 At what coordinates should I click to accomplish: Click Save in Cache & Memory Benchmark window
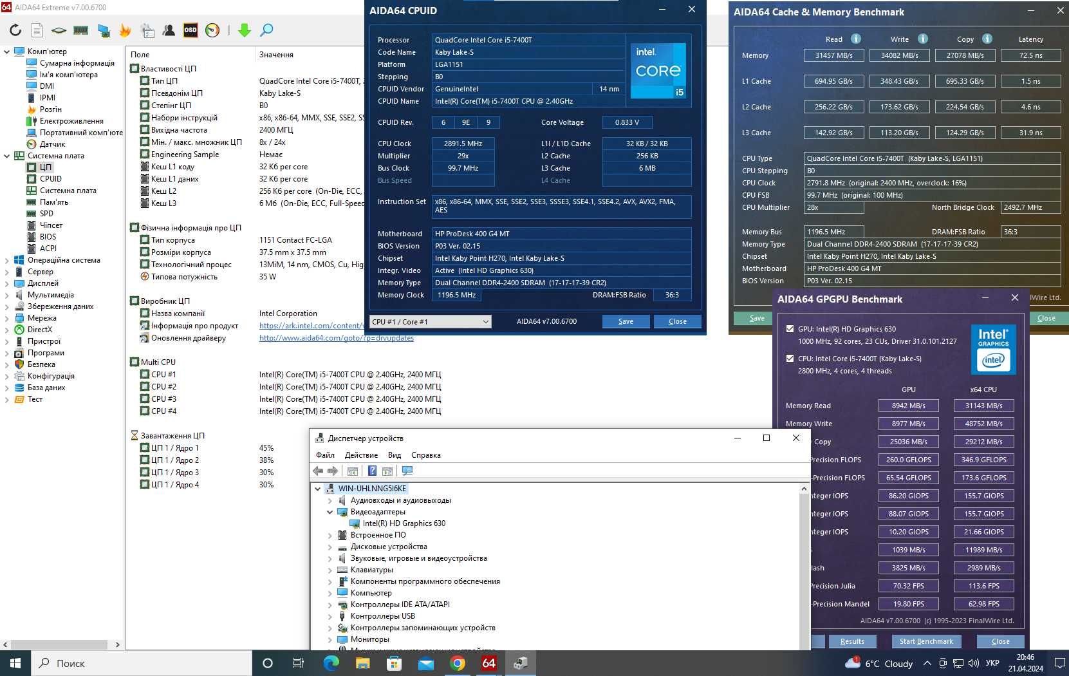757,318
